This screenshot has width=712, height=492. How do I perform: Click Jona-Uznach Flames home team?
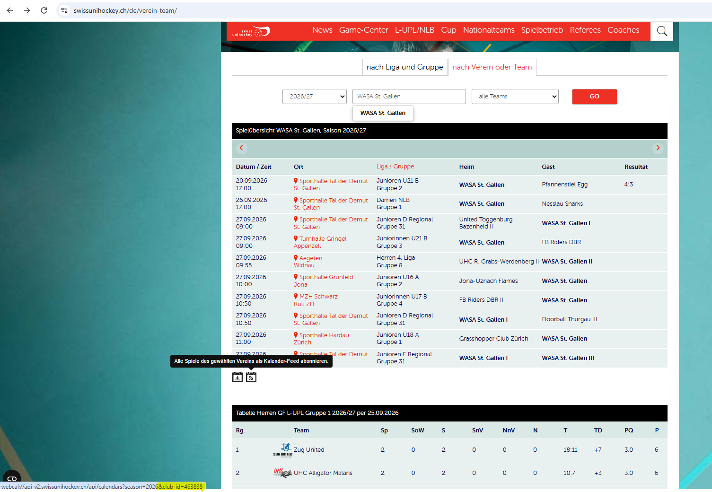(x=488, y=281)
